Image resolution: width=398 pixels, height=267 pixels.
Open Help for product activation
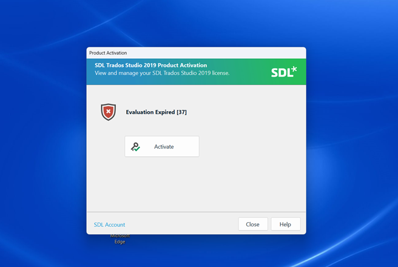(x=286, y=224)
